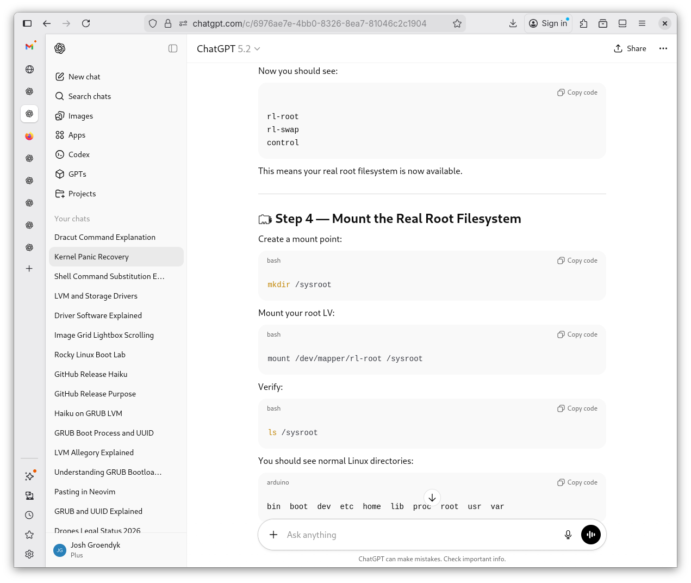Expand the ChatGPT 5.2 model selector
The width and height of the screenshot is (691, 583).
(x=228, y=49)
